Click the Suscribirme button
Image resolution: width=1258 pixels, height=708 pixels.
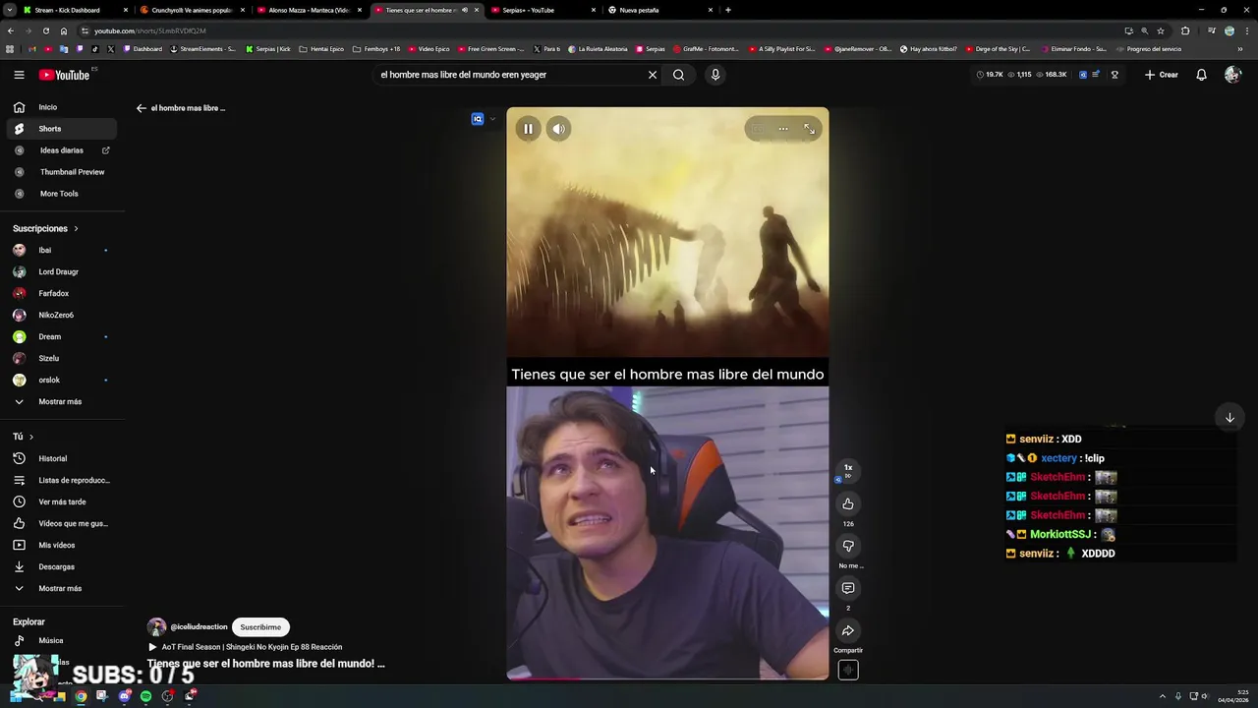pyautogui.click(x=260, y=626)
